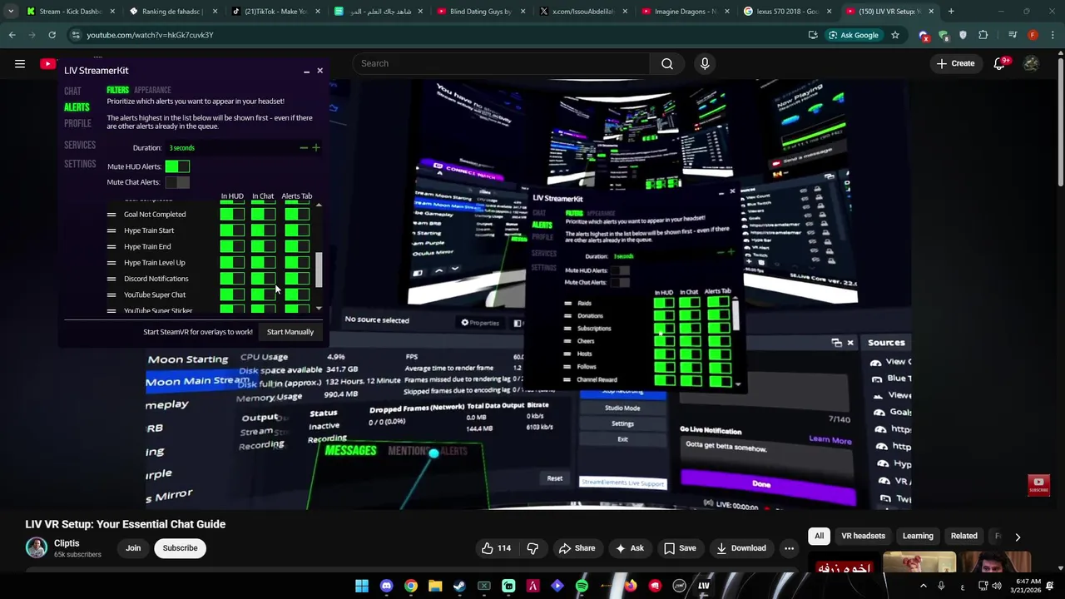Open File Explorer from the taskbar
Viewport: 1065px width, 599px height.
click(x=435, y=586)
